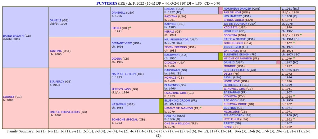This screenshot has width=318, height=139.
Task: View MARK OF ESTEEM pedigree
Action: coord(123,74)
